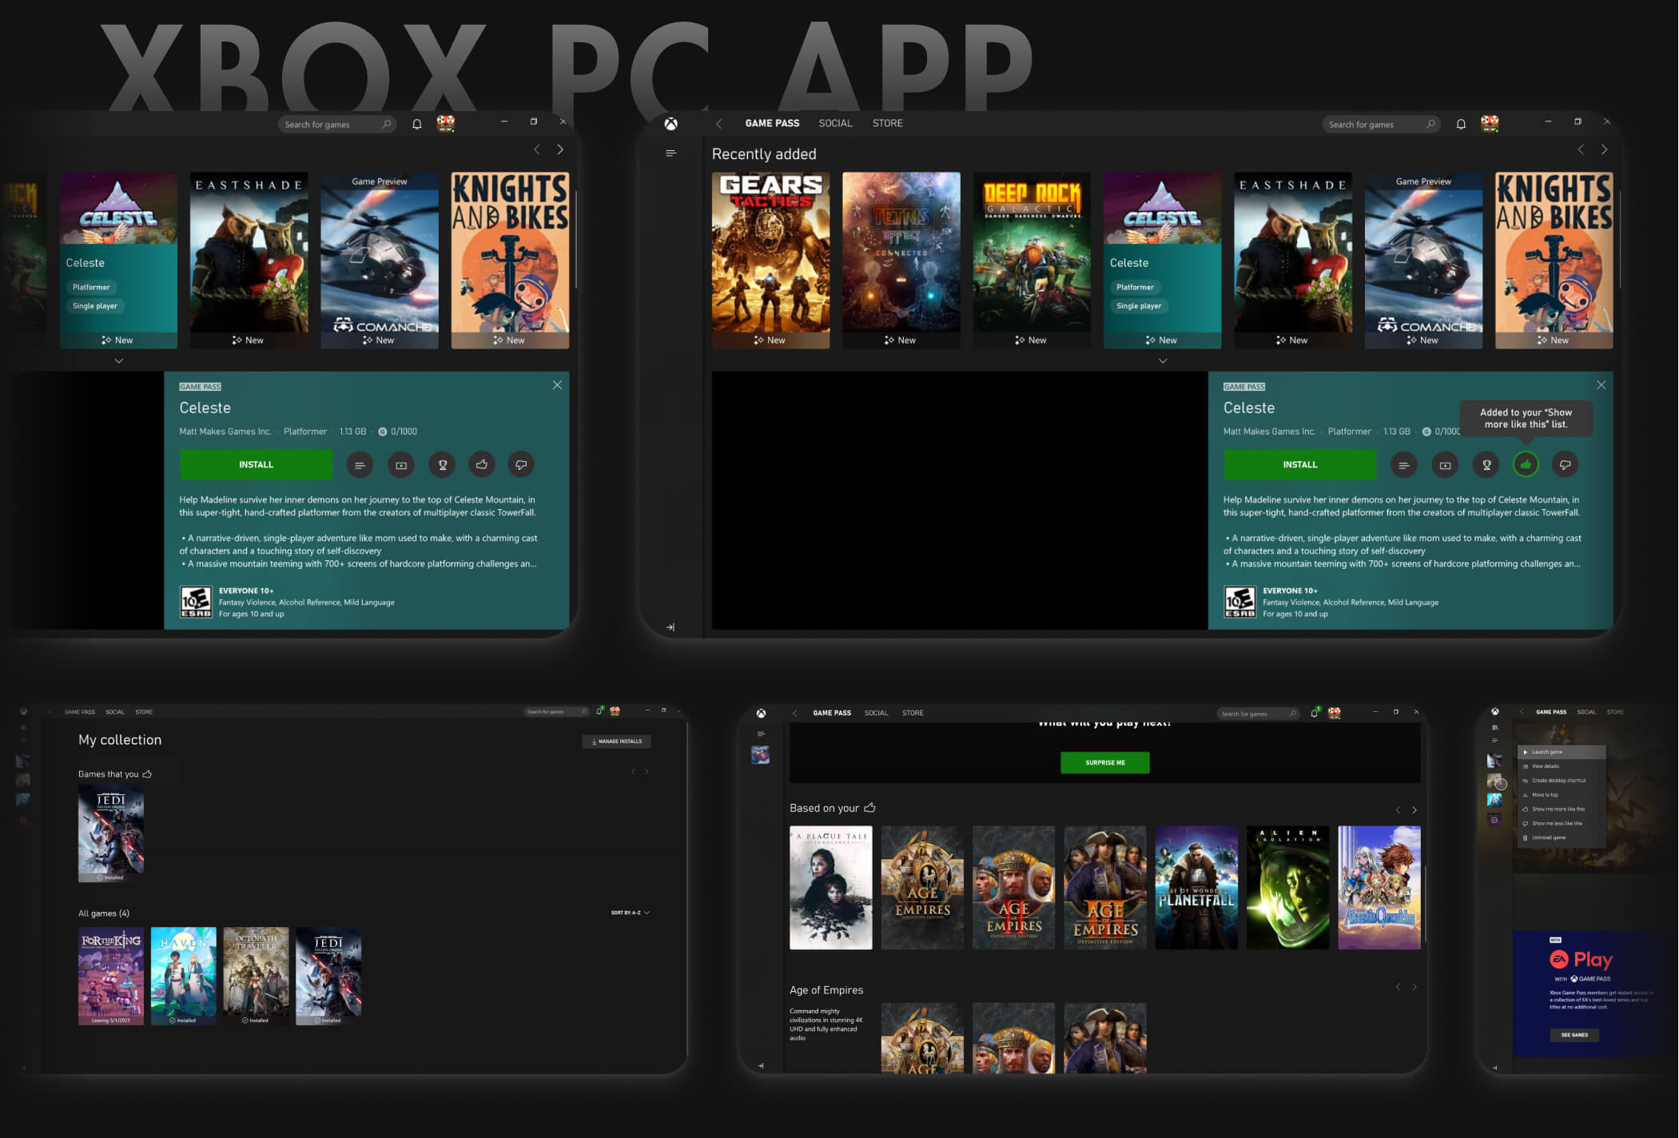Dislike Celeste with the thumbs-down icon
Image resolution: width=1679 pixels, height=1138 pixels.
[x=1566, y=464]
